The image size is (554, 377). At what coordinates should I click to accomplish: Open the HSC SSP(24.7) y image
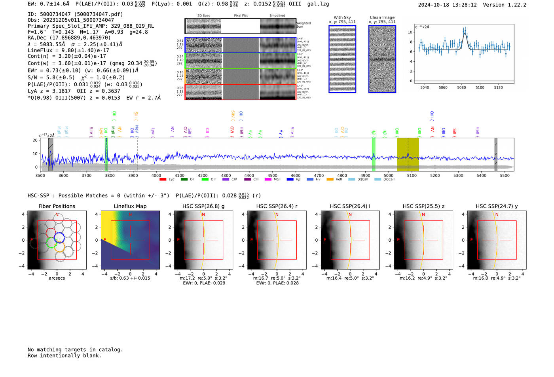[497, 240]
